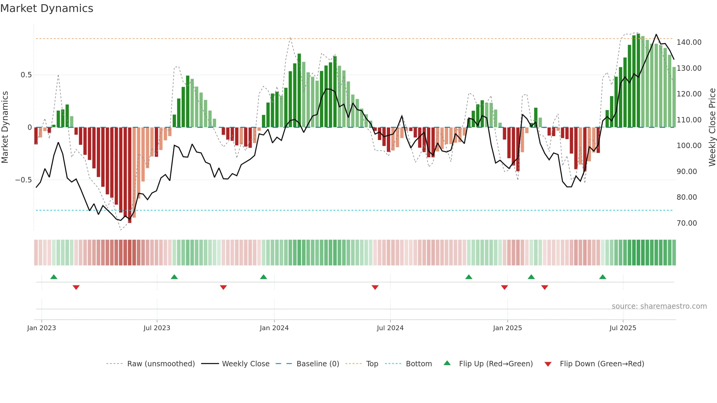Image resolution: width=717 pixels, height=403 pixels.
Task: Toggle the Weekly Close legend item
Action: tap(235, 364)
